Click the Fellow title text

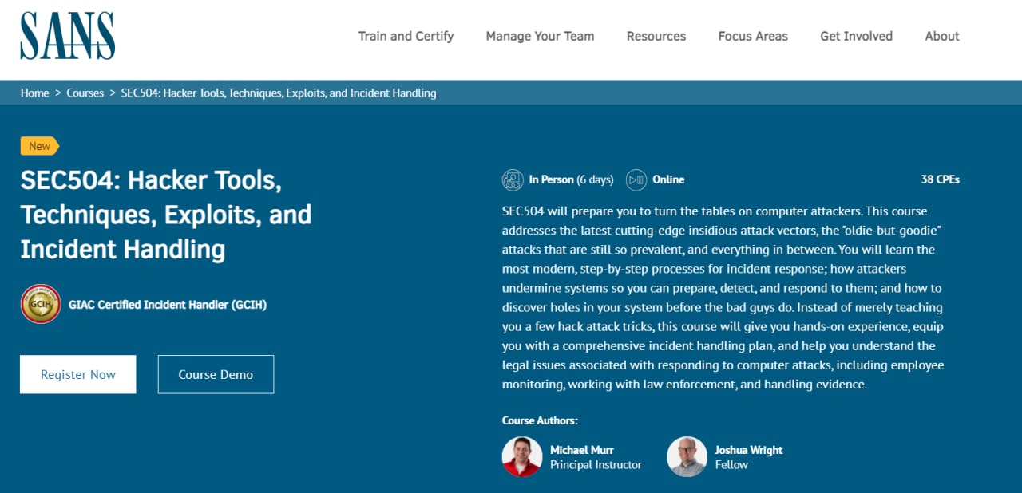[x=731, y=464]
